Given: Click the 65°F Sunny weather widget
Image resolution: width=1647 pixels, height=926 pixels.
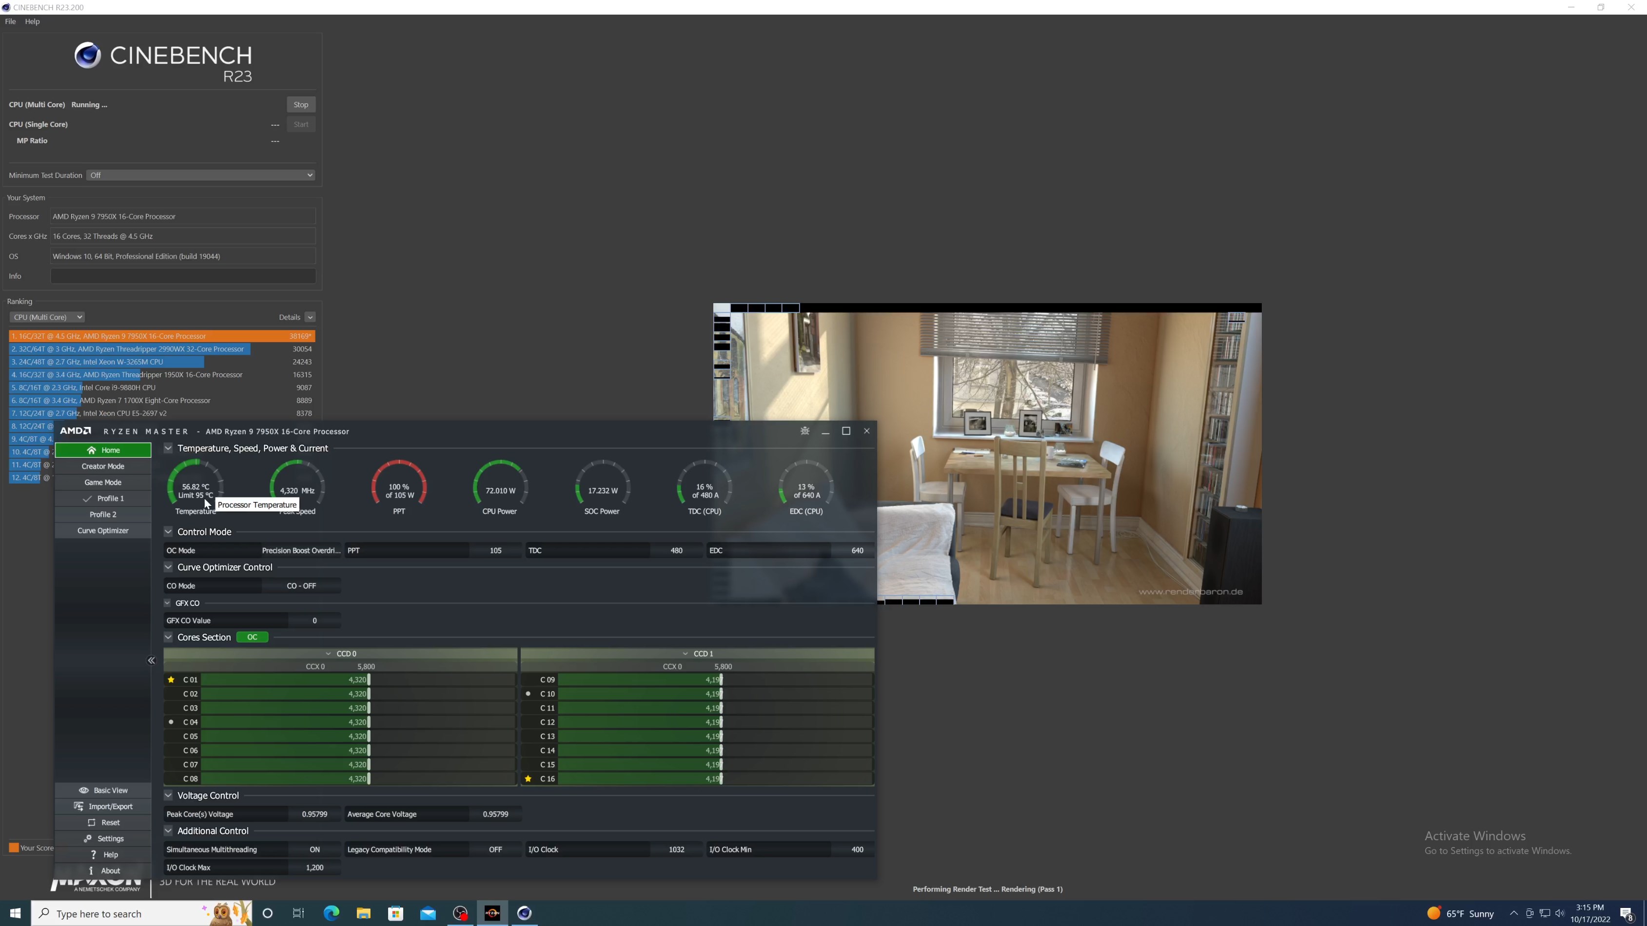Looking at the screenshot, I should (1460, 913).
